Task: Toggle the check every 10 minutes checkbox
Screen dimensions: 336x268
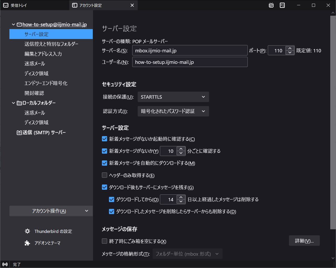Action: (x=104, y=151)
